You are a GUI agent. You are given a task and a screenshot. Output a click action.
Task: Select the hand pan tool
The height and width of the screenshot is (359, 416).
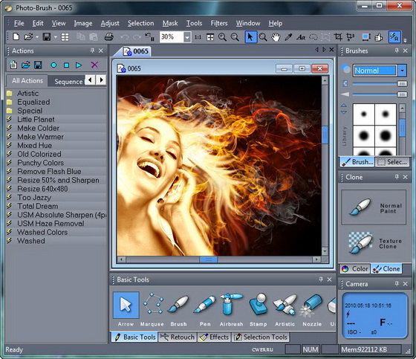(x=276, y=37)
